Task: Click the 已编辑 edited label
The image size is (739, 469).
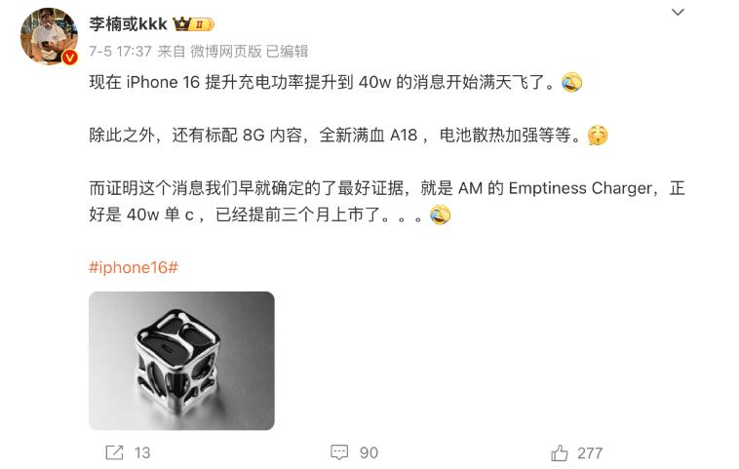Action: pyautogui.click(x=287, y=51)
